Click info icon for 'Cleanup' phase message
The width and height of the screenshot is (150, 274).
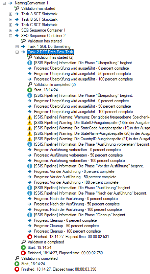(30, 215)
